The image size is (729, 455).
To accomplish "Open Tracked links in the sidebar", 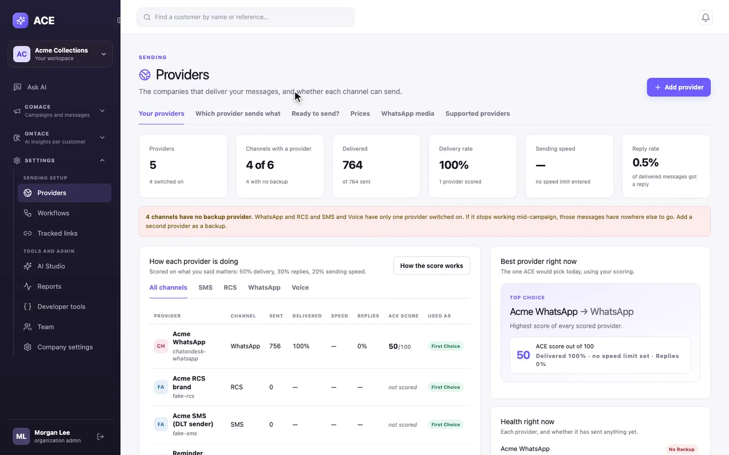I will tap(64, 233).
